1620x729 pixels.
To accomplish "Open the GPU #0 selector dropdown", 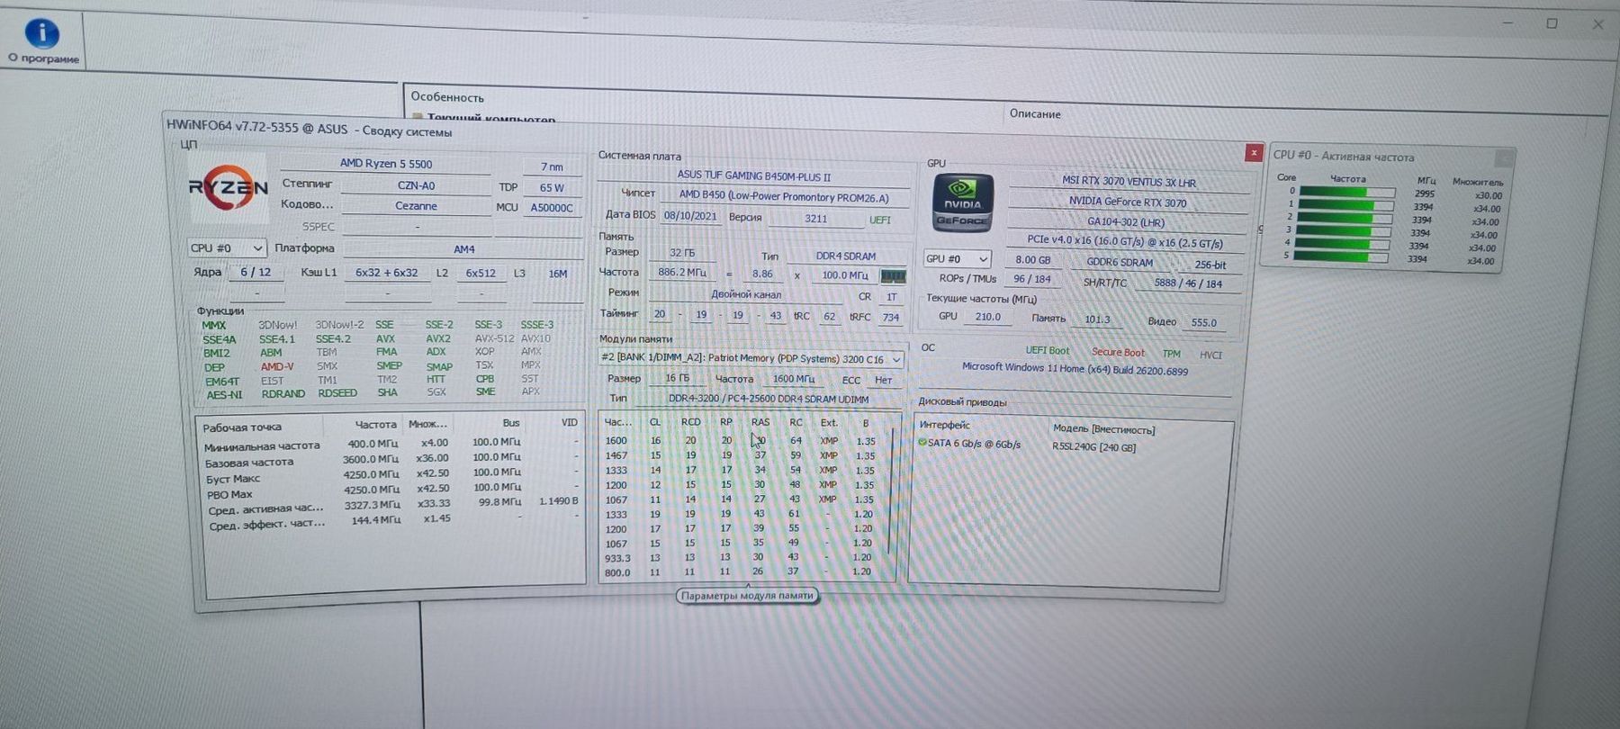I will [957, 259].
